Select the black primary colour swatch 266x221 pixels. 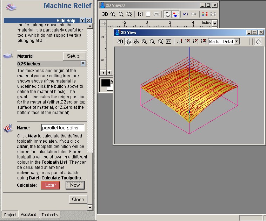[106, 83]
